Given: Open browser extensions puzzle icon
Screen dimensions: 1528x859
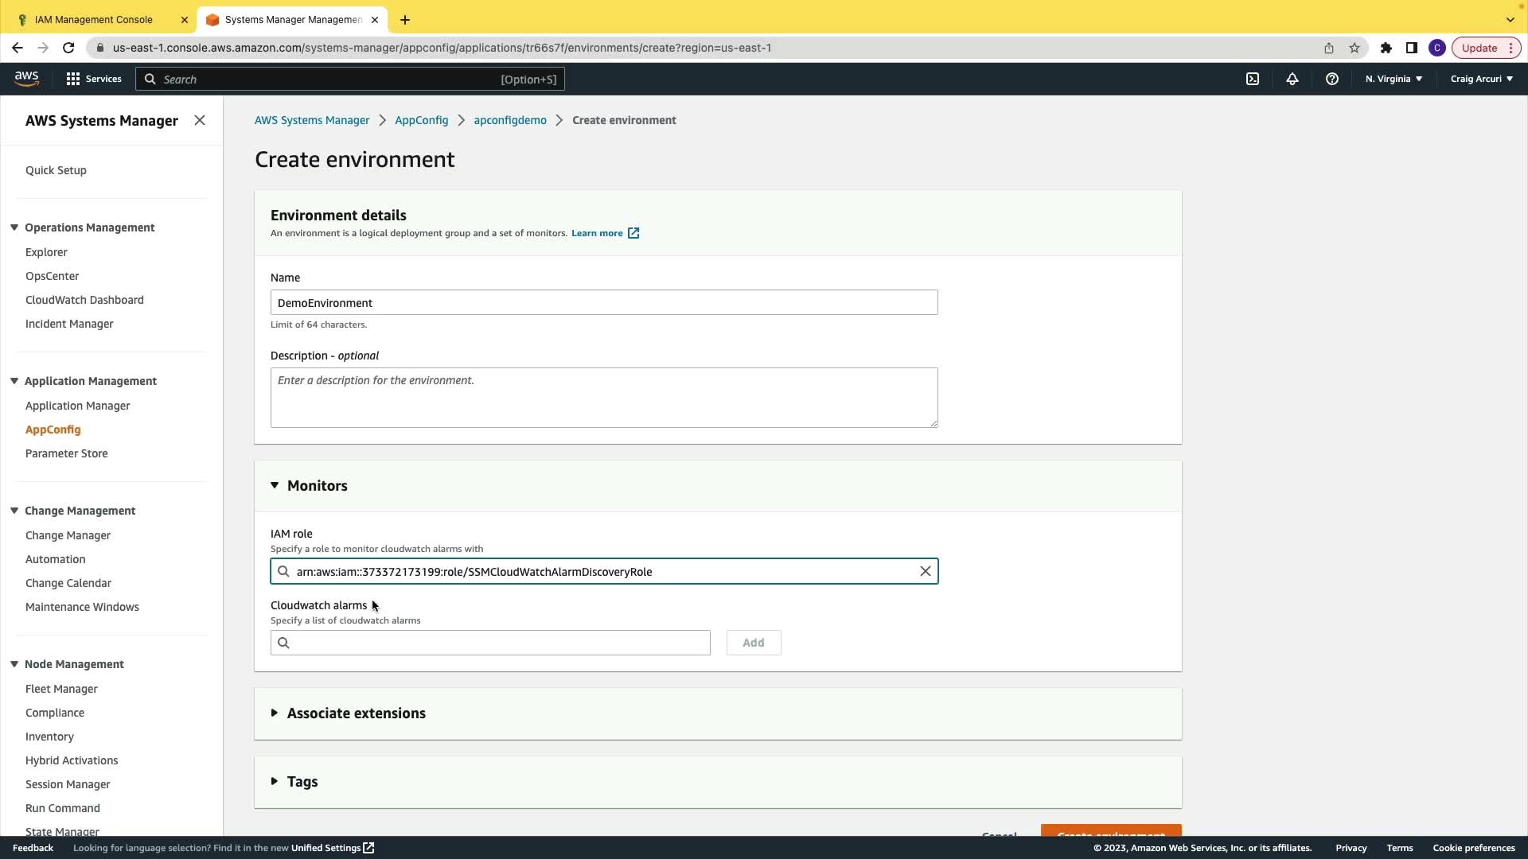Looking at the screenshot, I should click(1386, 48).
